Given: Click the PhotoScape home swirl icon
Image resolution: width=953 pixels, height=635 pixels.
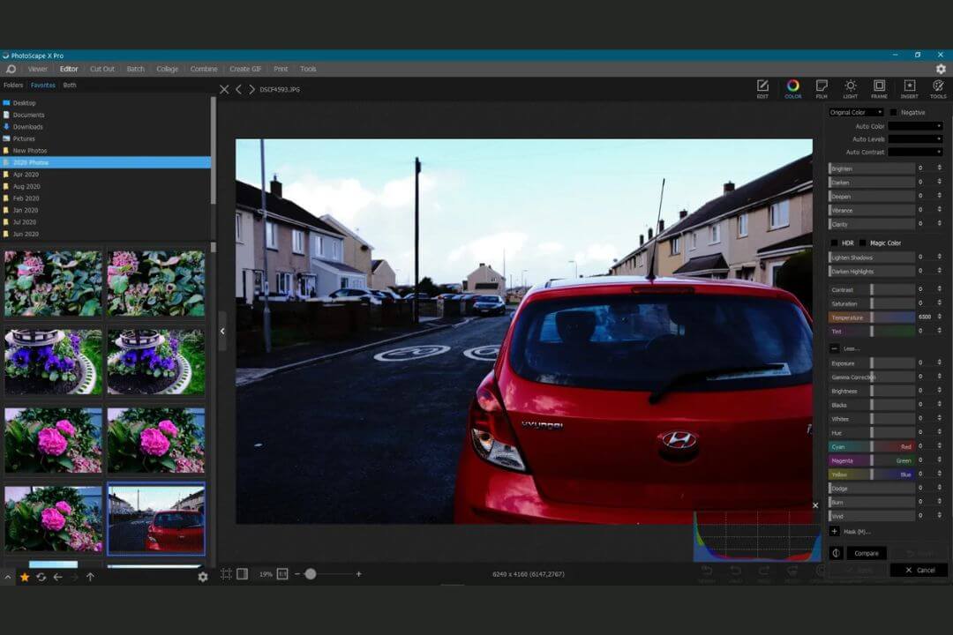Looking at the screenshot, I should pos(11,69).
